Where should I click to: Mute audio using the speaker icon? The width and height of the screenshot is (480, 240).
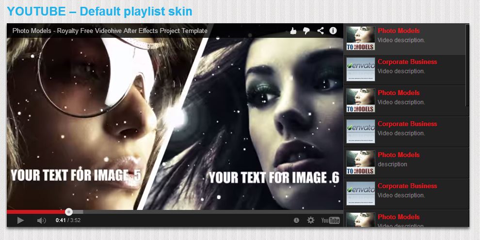[41, 221]
